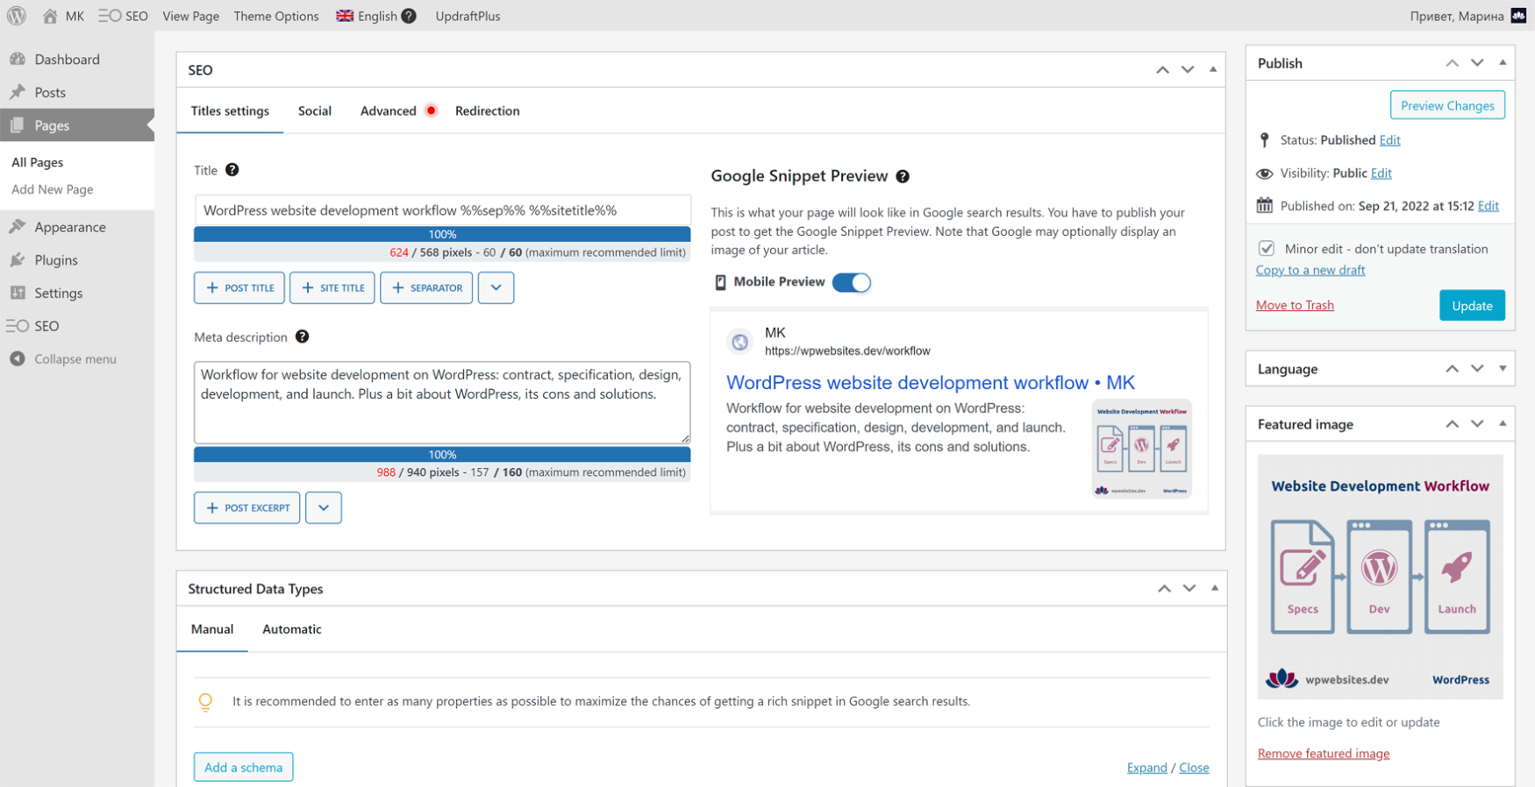Image resolution: width=1535 pixels, height=787 pixels.
Task: Click the help icon next to Title
Action: point(232,170)
